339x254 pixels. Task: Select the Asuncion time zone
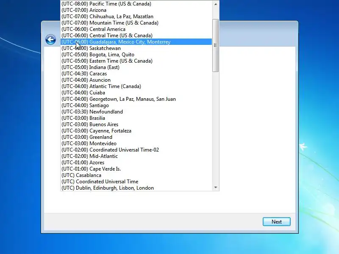tap(136, 80)
